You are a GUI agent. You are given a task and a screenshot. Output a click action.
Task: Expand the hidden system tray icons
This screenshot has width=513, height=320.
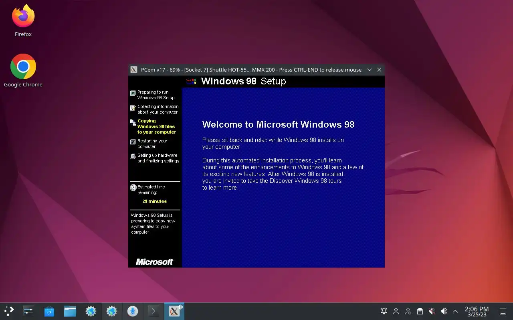(x=455, y=311)
